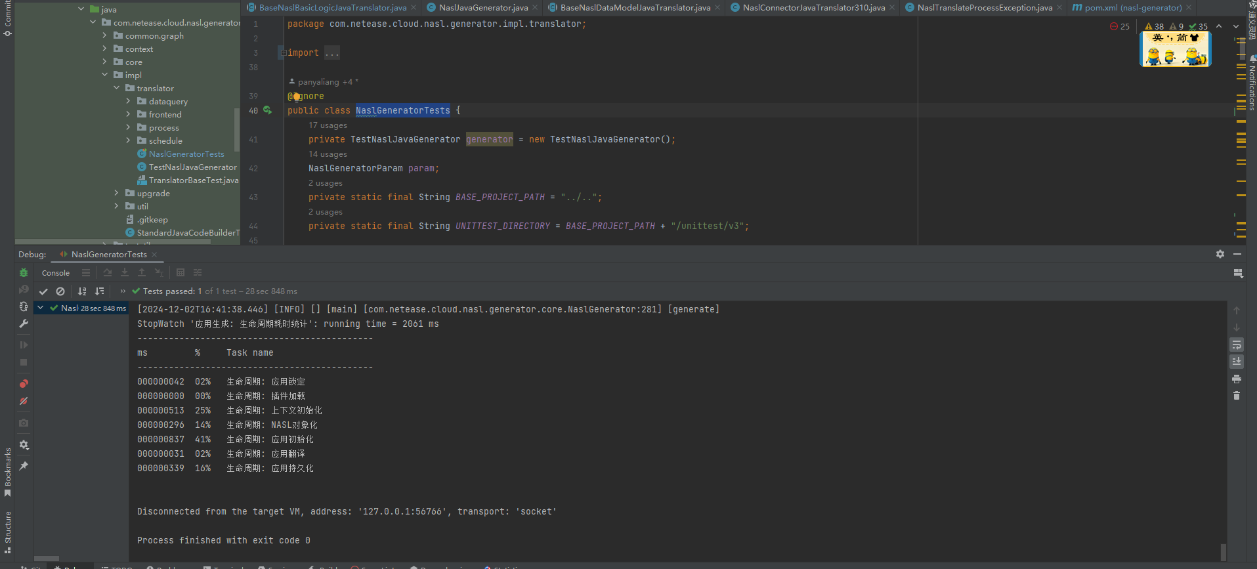Click the Show Execution Point icon
The height and width of the screenshot is (569, 1257).
86,272
